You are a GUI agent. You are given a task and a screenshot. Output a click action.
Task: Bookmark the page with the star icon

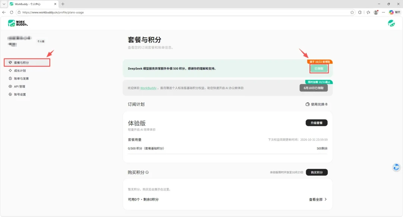352,12
